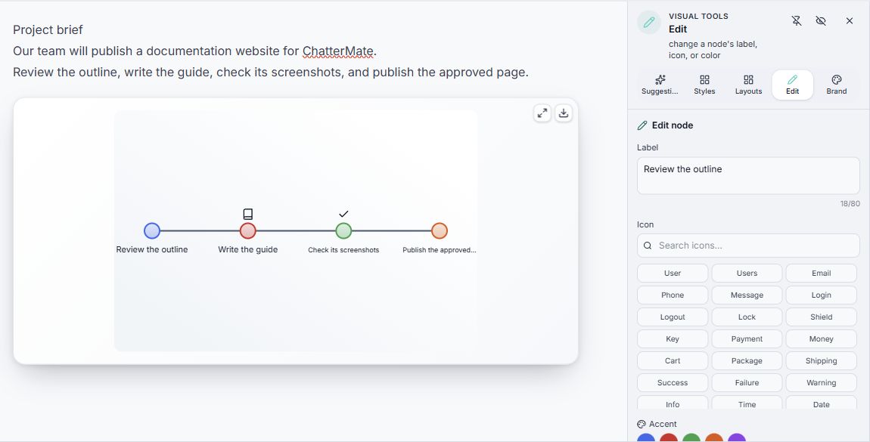Image resolution: width=870 pixels, height=442 pixels.
Task: Click the palette icon on the Brand tab
Action: (837, 80)
